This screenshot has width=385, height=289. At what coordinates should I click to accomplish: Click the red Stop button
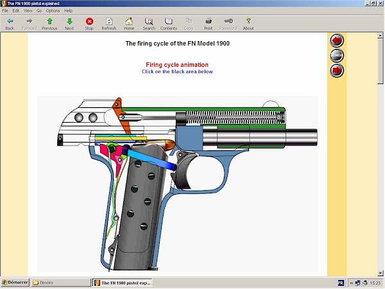[89, 24]
